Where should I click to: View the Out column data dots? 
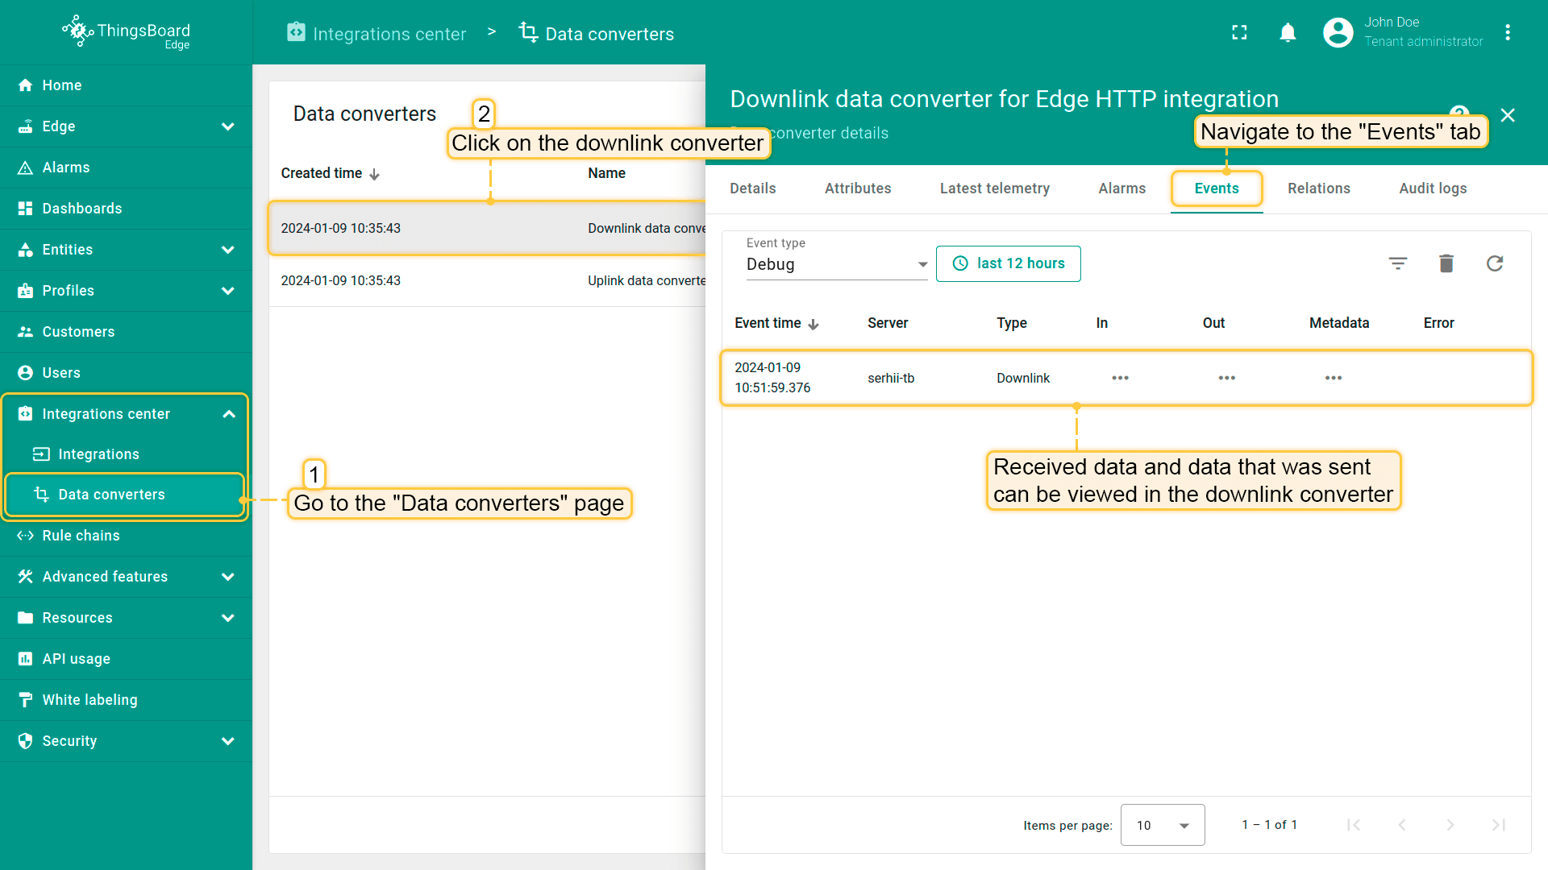[x=1226, y=378]
